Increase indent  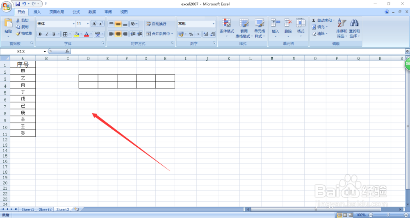point(140,34)
